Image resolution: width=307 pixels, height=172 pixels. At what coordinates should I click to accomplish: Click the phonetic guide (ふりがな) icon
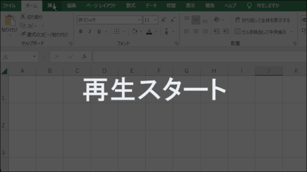[167, 31]
